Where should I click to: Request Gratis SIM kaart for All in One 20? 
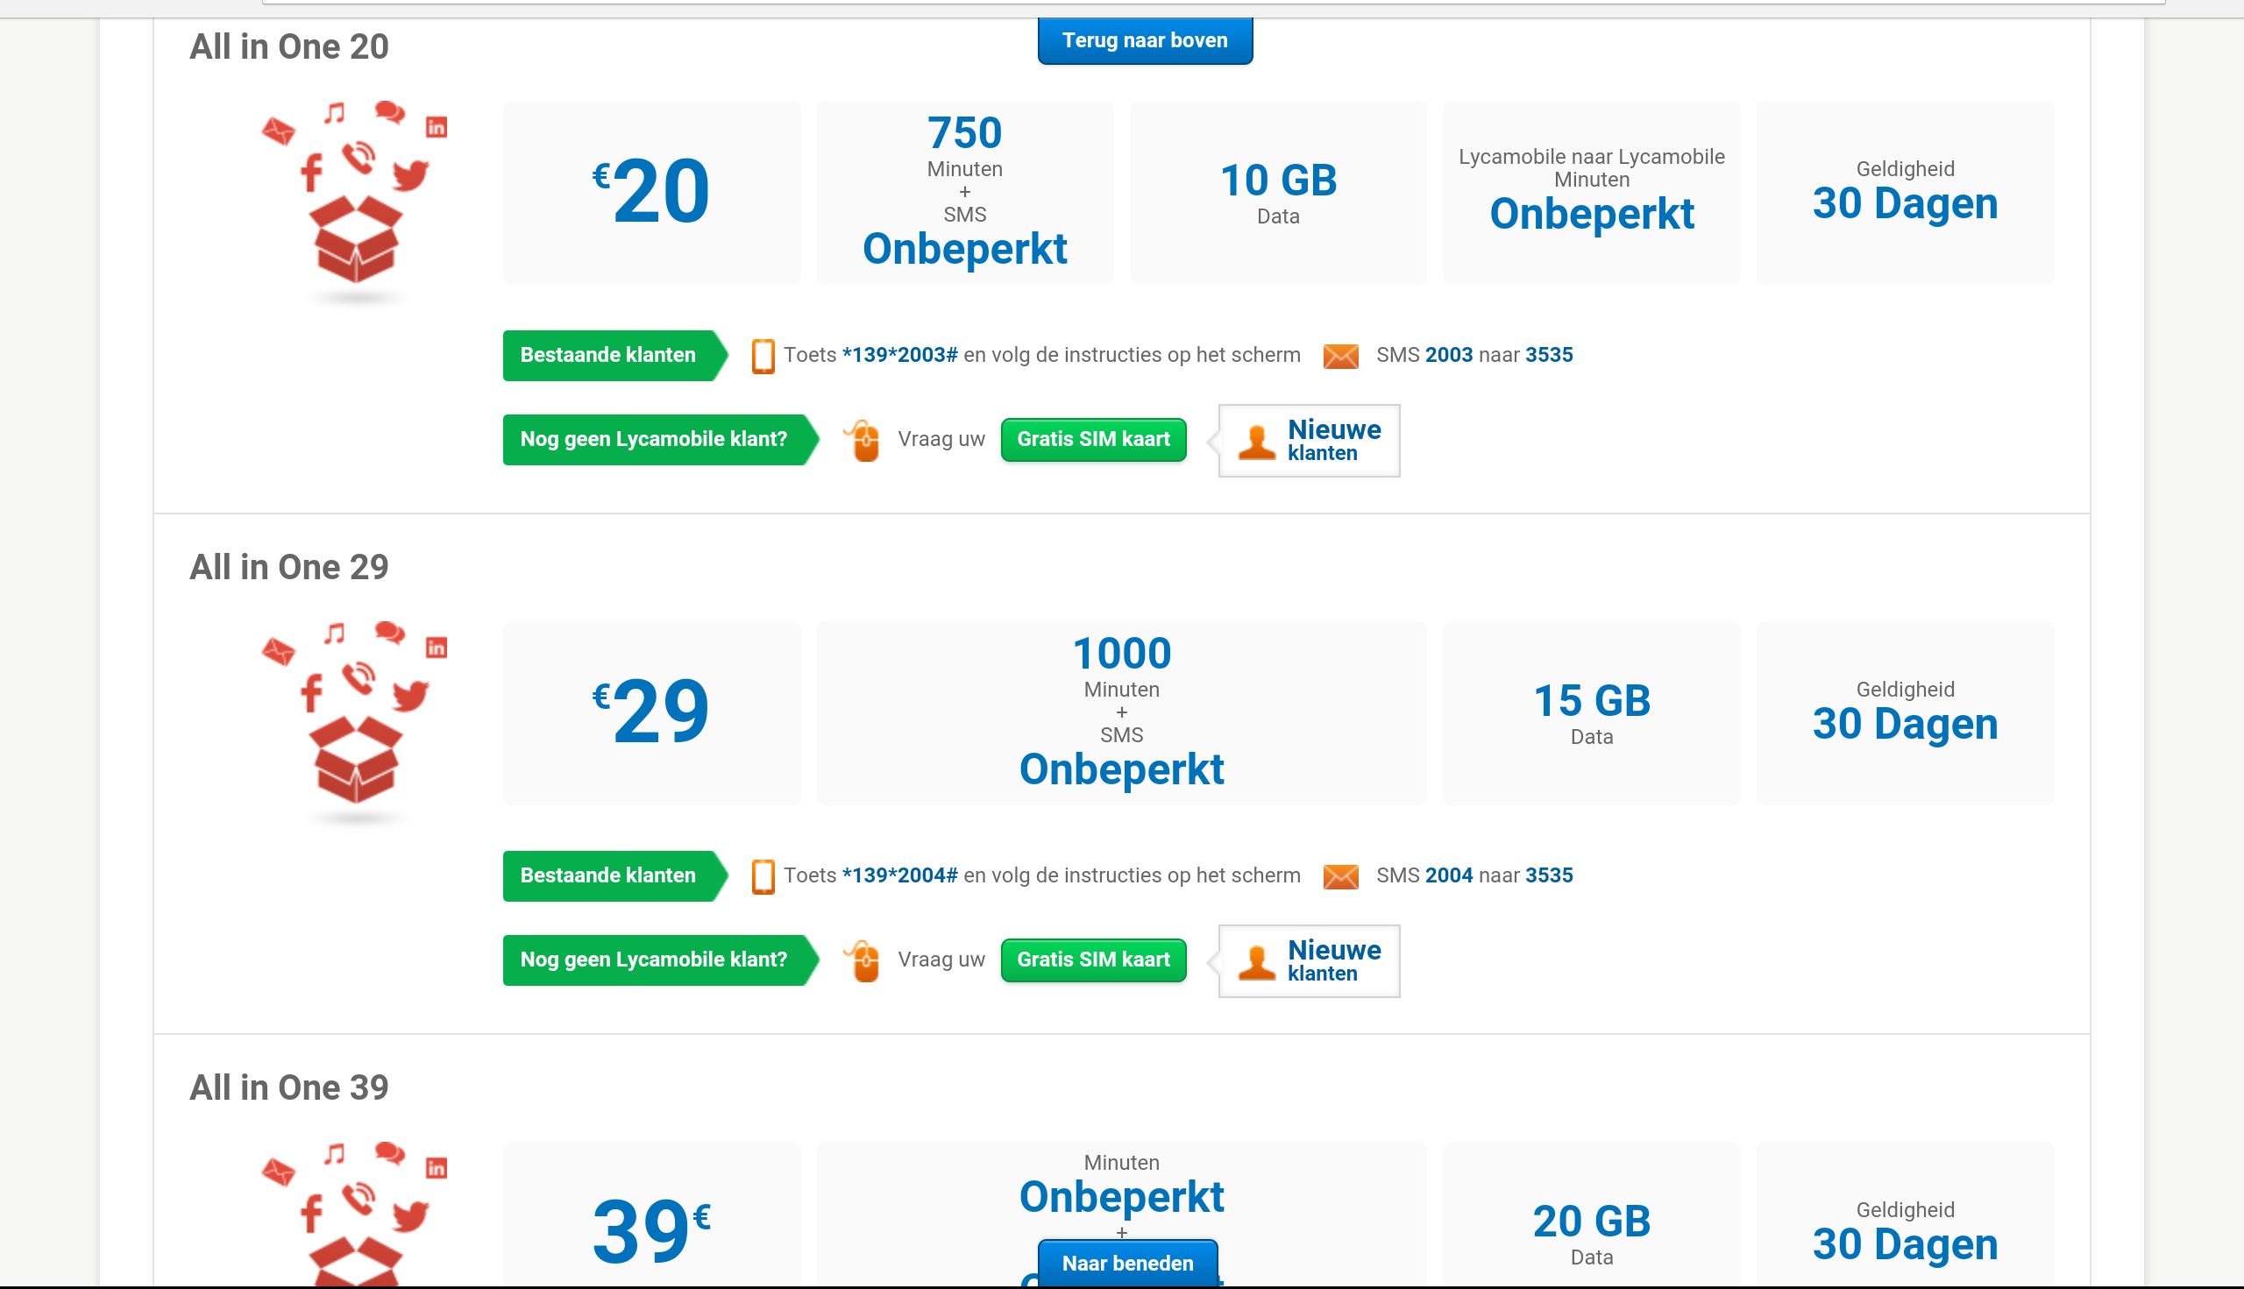1093,440
